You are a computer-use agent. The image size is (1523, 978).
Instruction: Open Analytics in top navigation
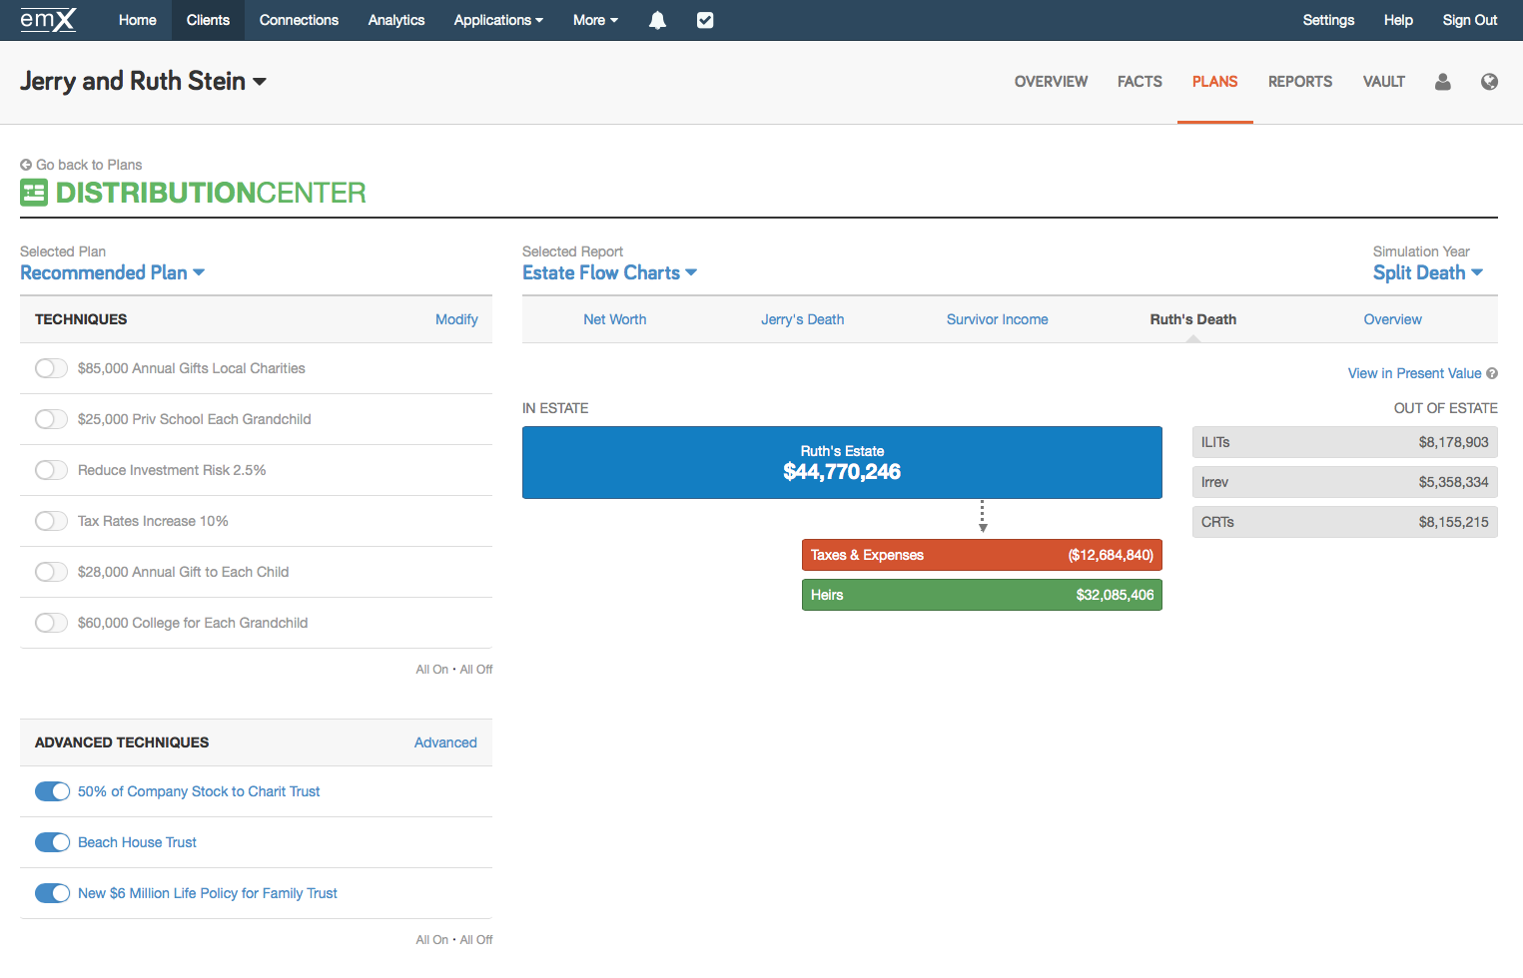[x=396, y=20]
